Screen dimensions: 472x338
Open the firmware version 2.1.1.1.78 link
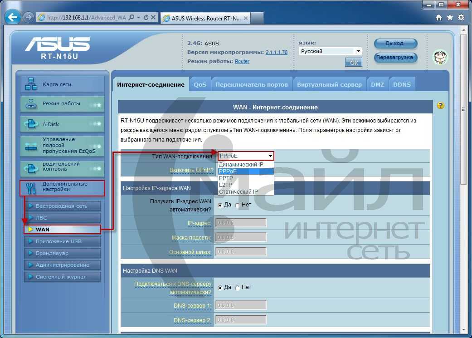(x=276, y=53)
